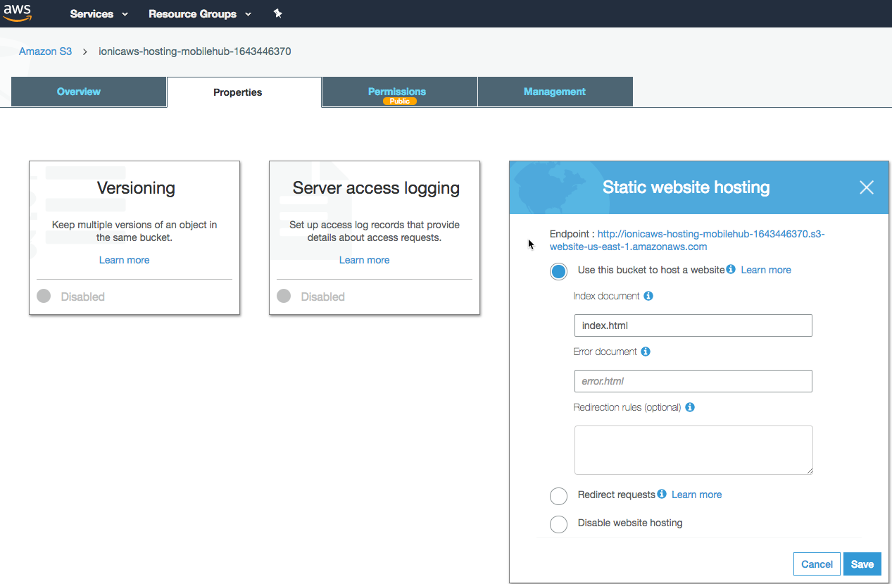
Task: Click info icon beside Redirect requests
Action: pyautogui.click(x=662, y=494)
